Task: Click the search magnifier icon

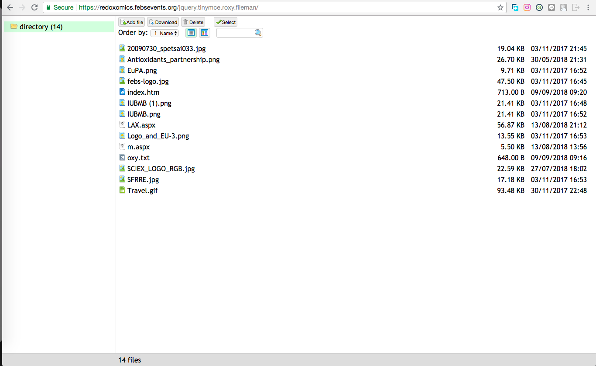Action: tap(258, 33)
